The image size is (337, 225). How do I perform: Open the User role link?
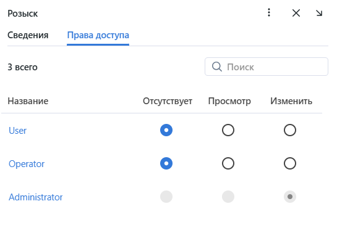coord(18,131)
